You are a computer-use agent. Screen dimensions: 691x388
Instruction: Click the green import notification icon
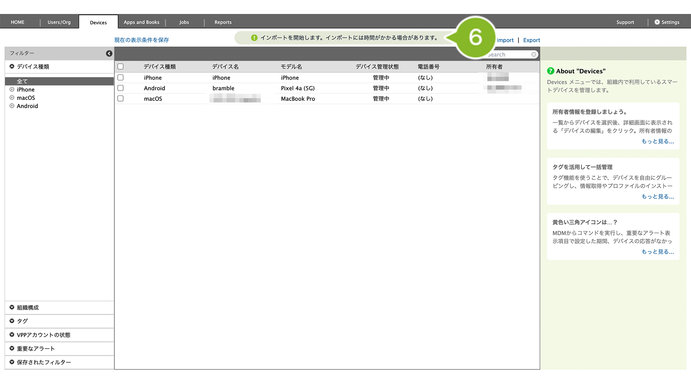[x=254, y=38]
